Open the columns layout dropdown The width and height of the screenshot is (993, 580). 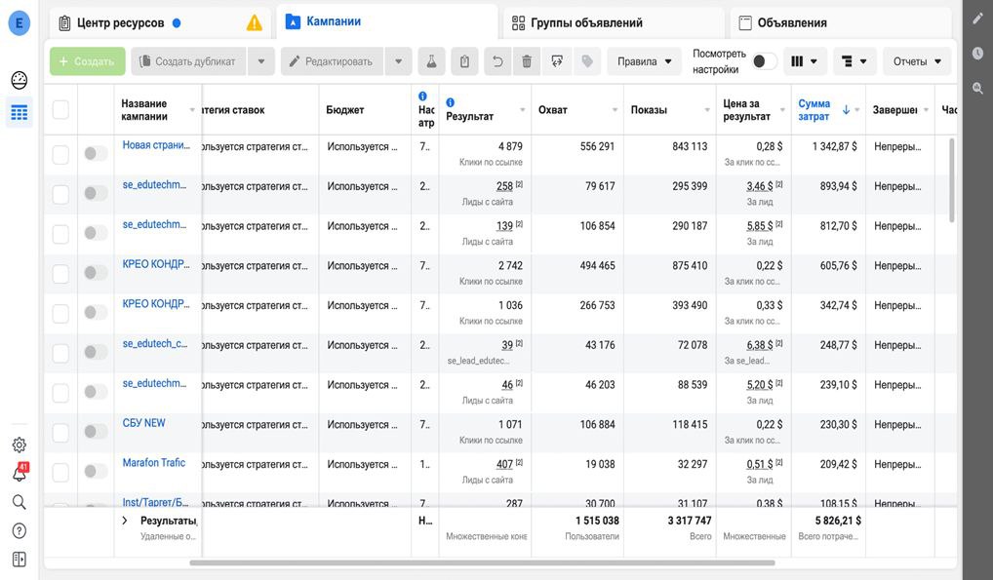[x=805, y=61]
